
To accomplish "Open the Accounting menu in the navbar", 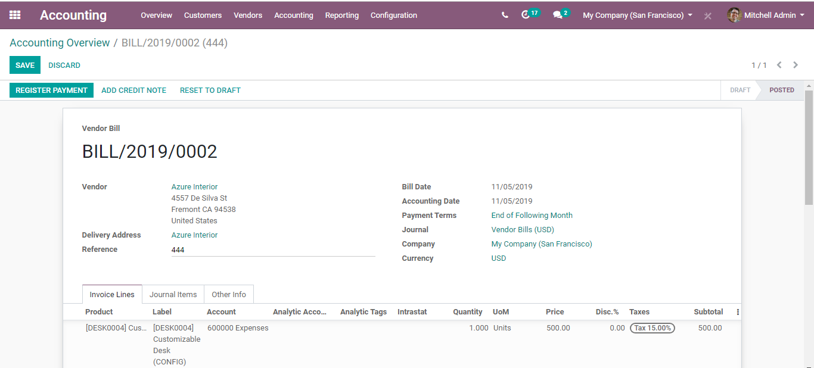I will 294,15.
